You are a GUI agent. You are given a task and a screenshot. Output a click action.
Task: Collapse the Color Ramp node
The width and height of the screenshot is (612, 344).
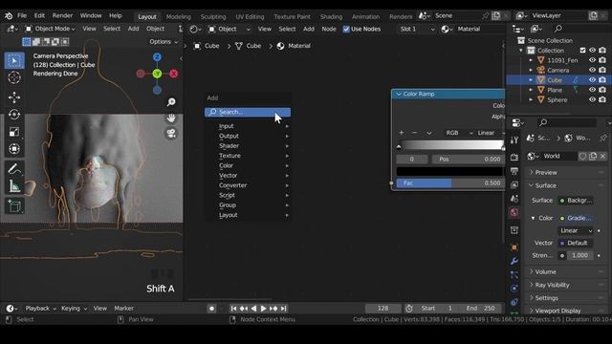(399, 94)
